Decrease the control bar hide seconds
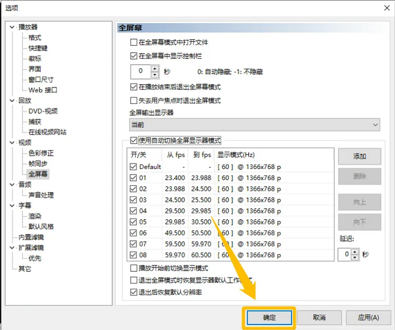This screenshot has width=395, height=330. [155, 75]
